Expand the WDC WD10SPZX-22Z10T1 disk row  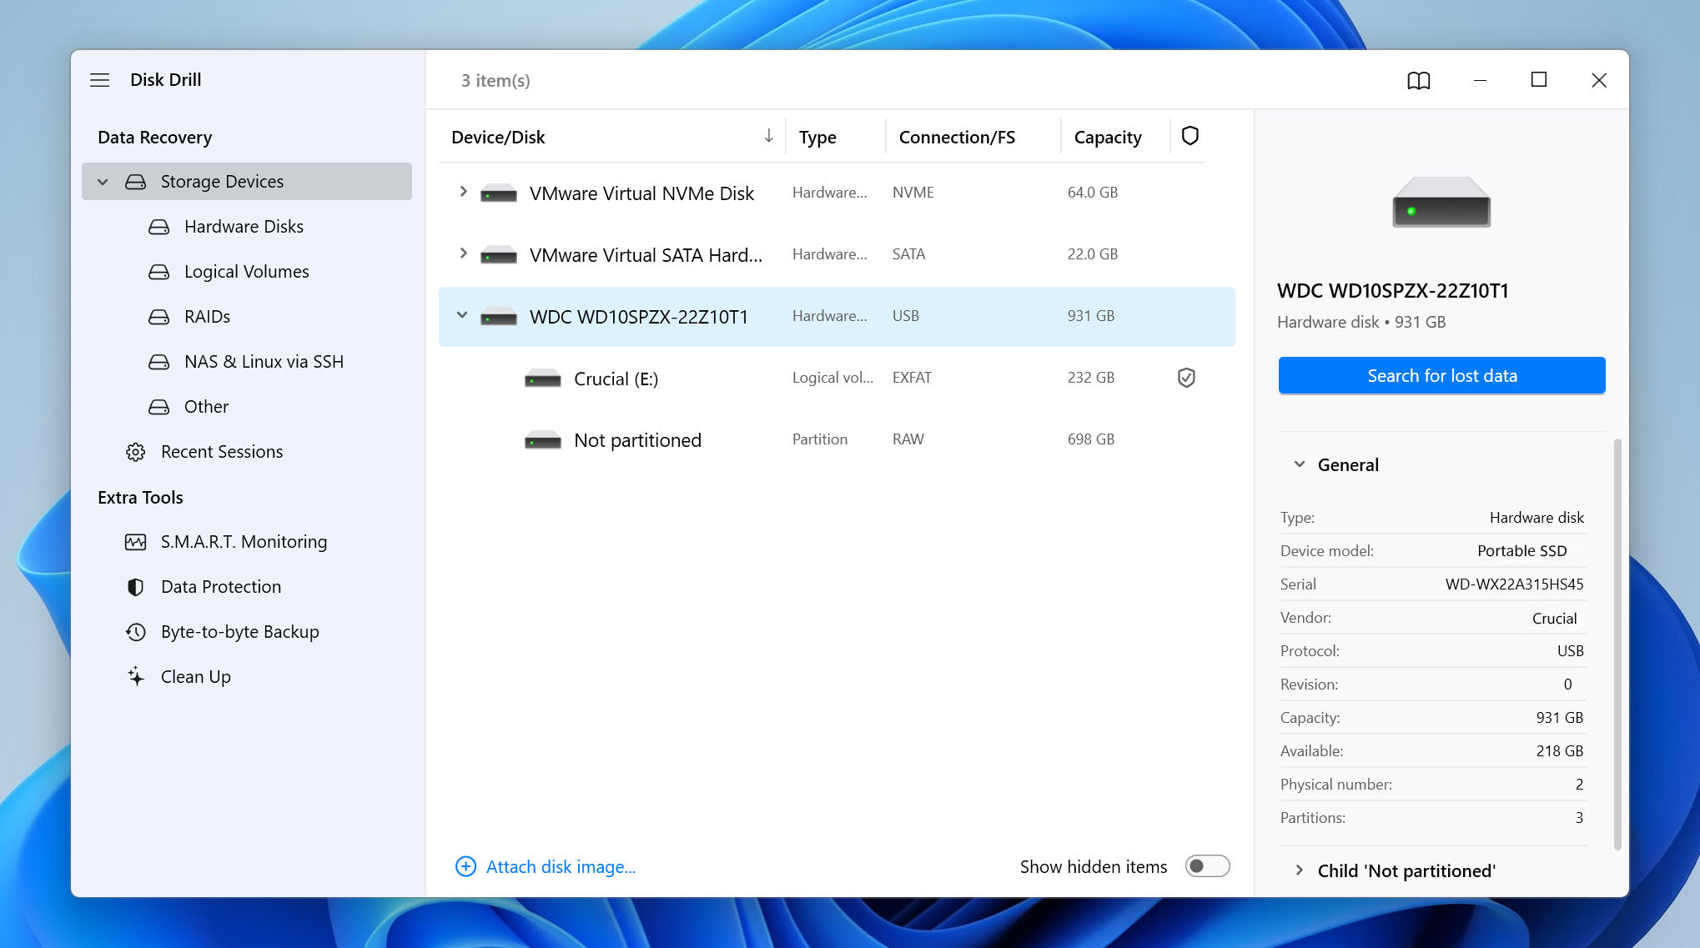click(x=460, y=315)
